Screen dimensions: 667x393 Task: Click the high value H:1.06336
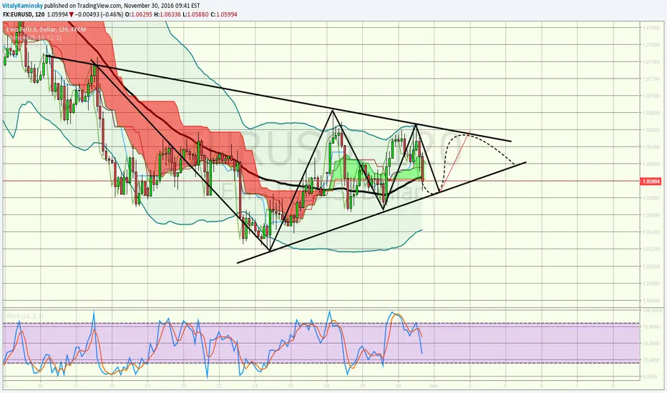(x=167, y=14)
